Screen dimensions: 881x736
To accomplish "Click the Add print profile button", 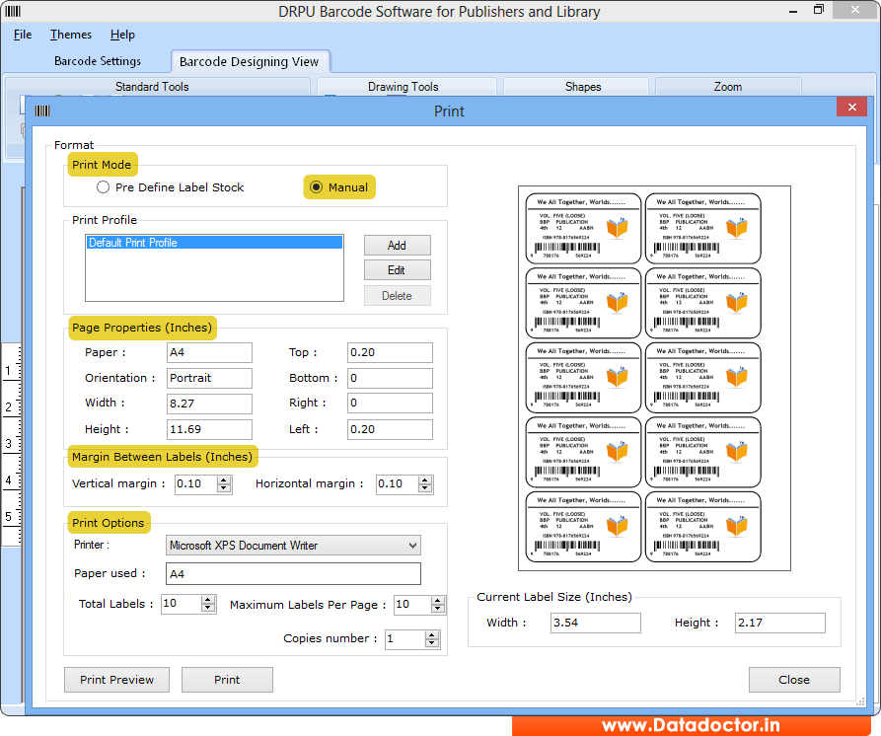I will pos(397,246).
